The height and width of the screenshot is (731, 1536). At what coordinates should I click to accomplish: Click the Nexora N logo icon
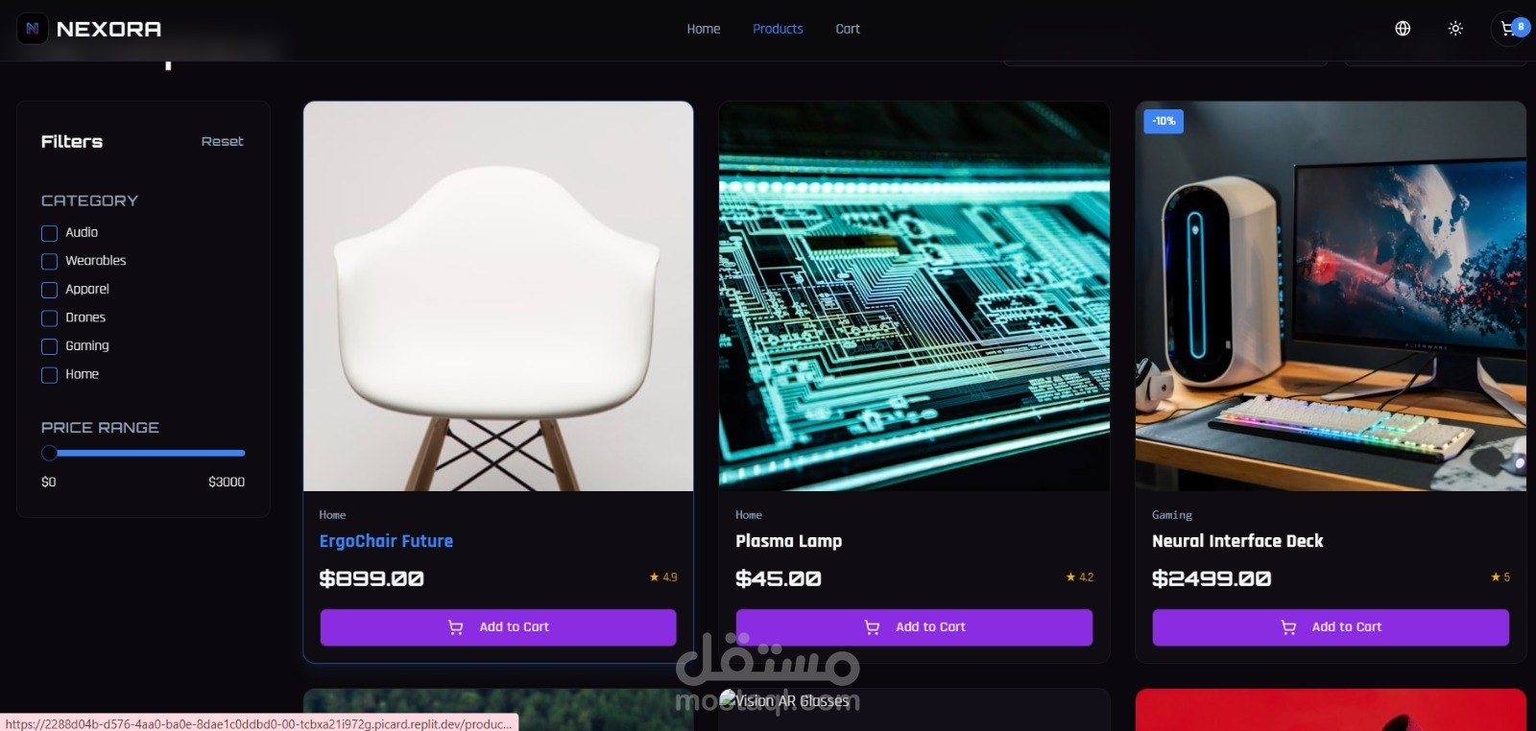coord(33,29)
